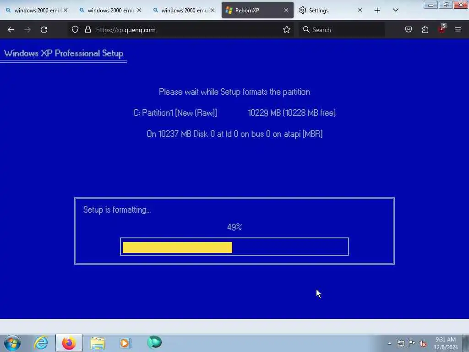Click the muted volume tray icon
Viewport: 469px width, 352px height.
[423, 343]
